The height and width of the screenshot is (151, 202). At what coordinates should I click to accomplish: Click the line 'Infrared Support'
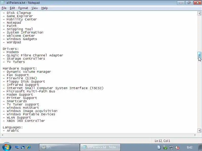(x=21, y=85)
